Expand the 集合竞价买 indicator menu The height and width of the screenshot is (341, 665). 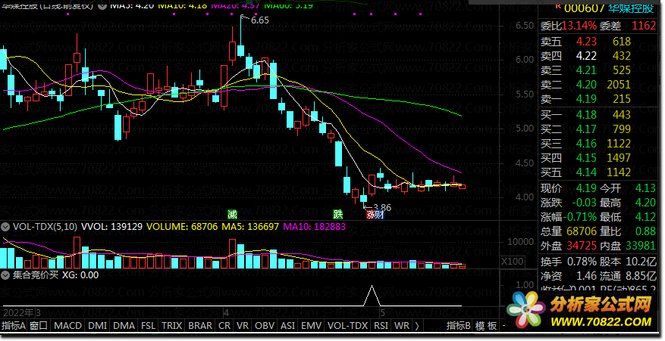5,275
